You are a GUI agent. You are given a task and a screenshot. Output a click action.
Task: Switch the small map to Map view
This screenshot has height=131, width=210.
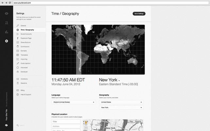(131, 122)
